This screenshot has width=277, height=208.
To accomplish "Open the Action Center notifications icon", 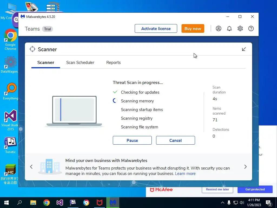I will [x=269, y=203].
